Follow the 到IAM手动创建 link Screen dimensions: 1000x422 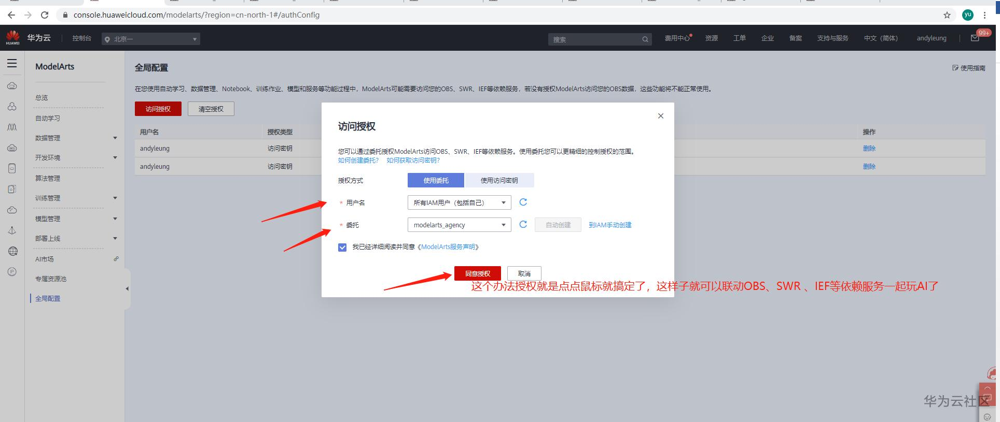point(610,225)
